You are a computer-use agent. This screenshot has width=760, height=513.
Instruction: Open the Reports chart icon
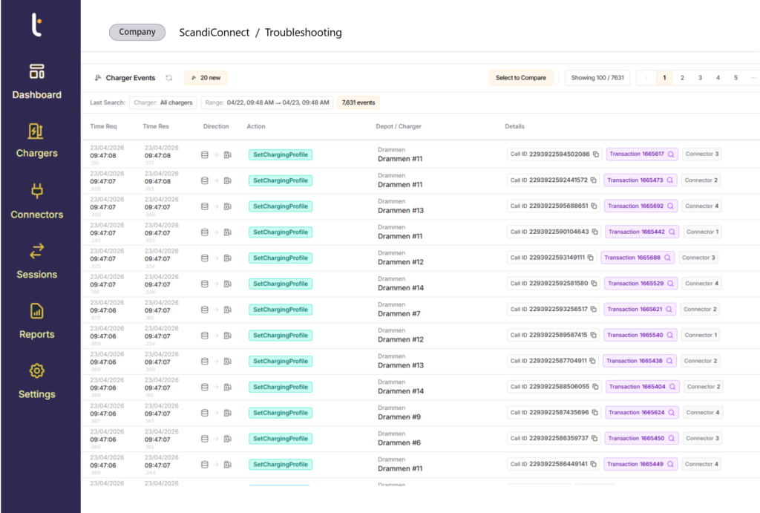(36, 311)
